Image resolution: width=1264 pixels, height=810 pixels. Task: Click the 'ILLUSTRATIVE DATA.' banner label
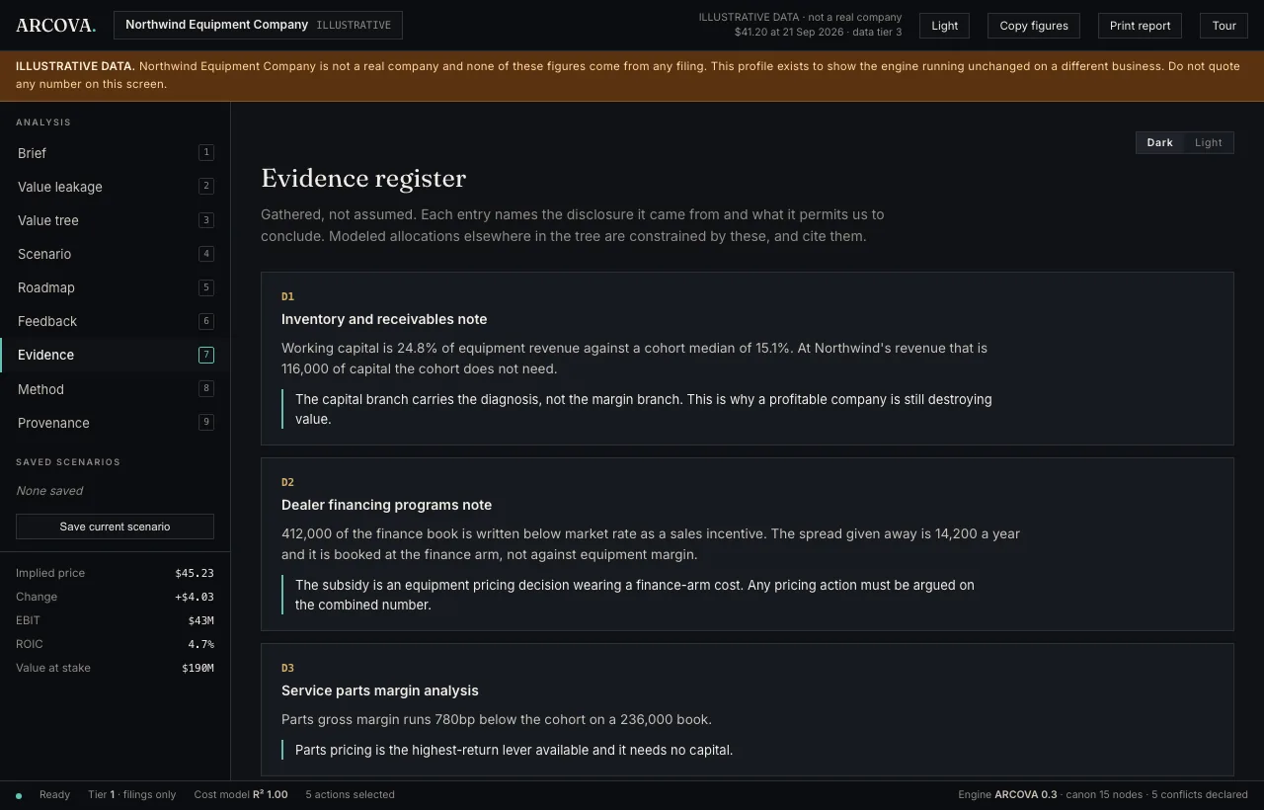(x=75, y=66)
